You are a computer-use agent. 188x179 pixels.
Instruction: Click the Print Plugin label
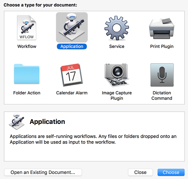pyautogui.click(x=162, y=46)
